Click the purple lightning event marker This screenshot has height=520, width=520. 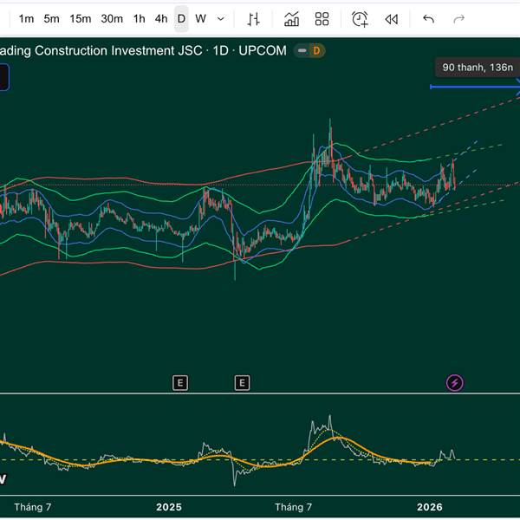click(x=454, y=382)
